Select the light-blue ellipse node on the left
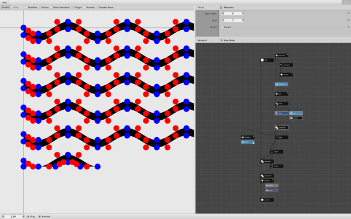The image size is (351, 219). coord(247,142)
